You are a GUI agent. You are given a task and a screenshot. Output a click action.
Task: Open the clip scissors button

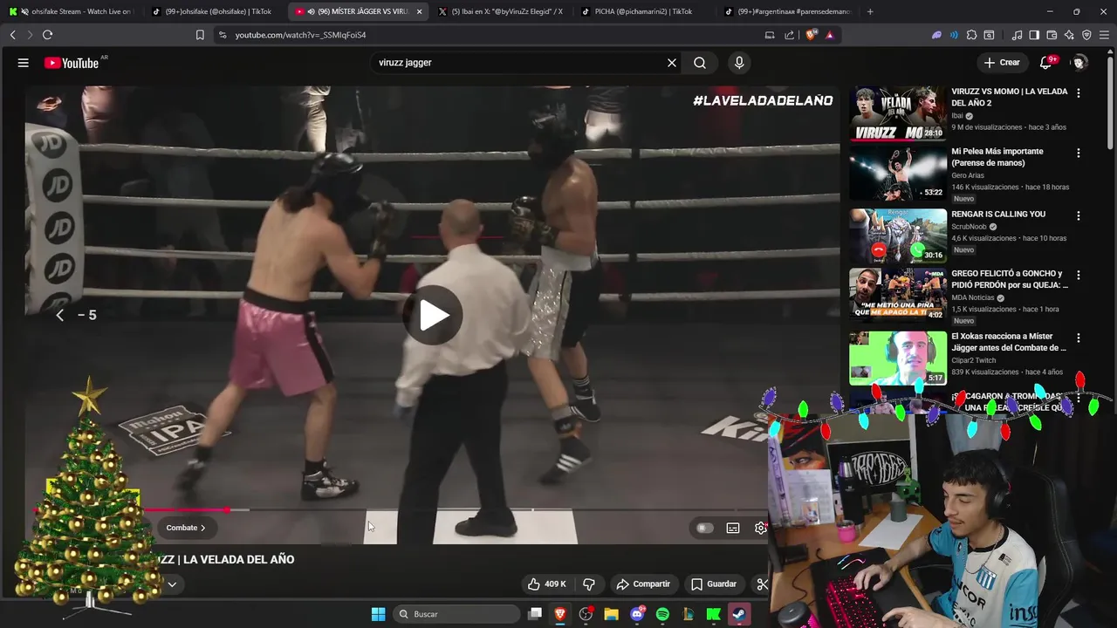pos(762,584)
